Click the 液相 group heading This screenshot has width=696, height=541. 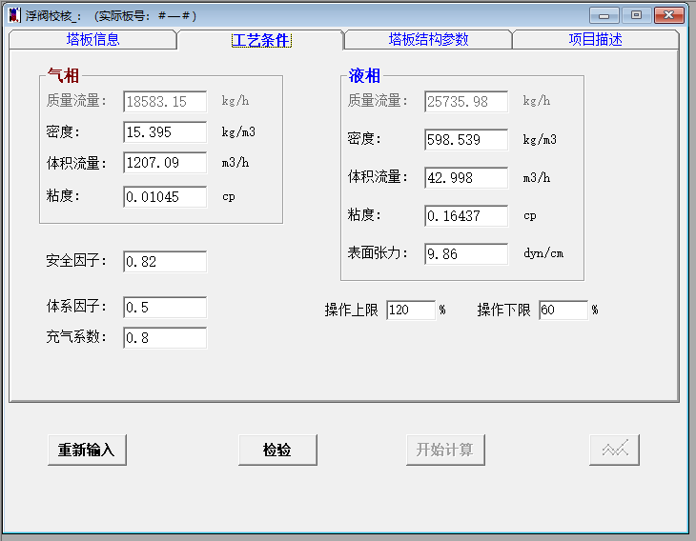[x=364, y=76]
